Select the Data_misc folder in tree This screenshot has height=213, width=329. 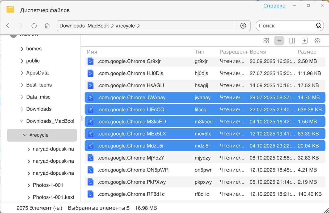click(38, 97)
